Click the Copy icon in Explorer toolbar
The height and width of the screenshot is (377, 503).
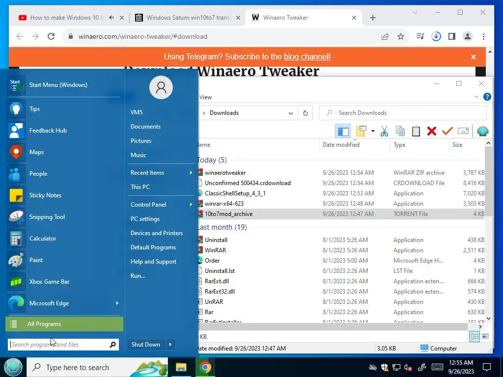click(x=400, y=131)
